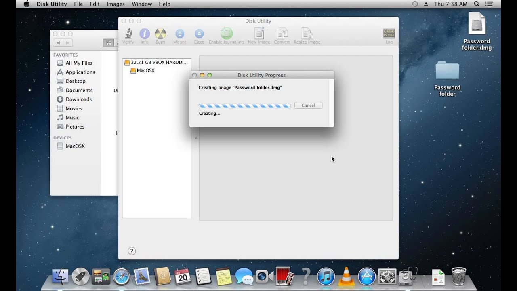
Task: Click the clock showing Thu 7:38 AM
Action: coord(451,4)
